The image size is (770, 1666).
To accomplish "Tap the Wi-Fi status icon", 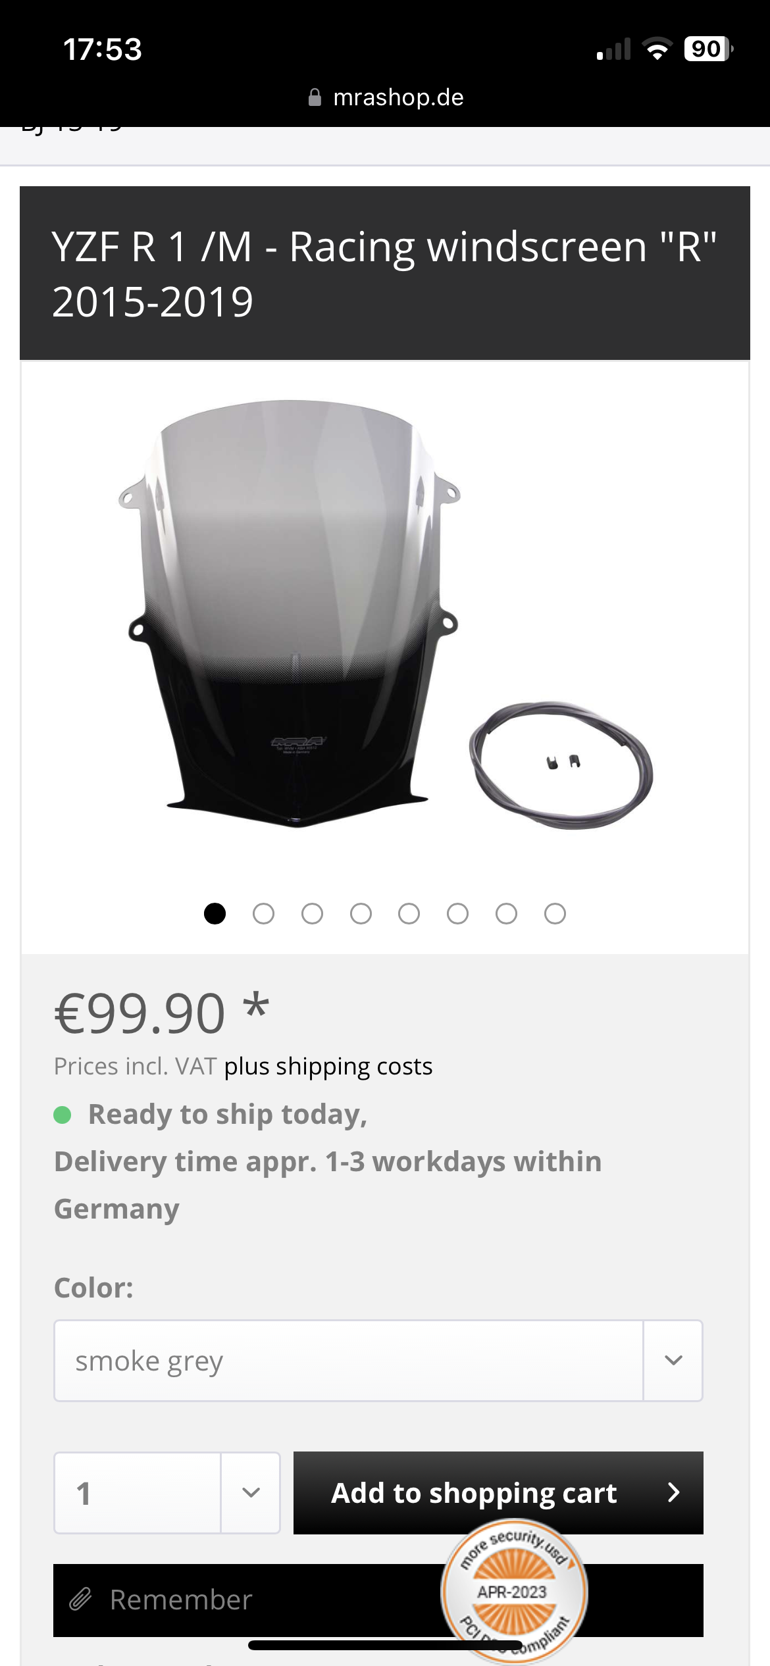I will click(657, 49).
